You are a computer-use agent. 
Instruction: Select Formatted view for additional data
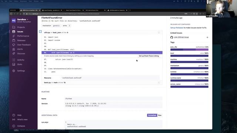pyautogui.click(x=152, y=115)
